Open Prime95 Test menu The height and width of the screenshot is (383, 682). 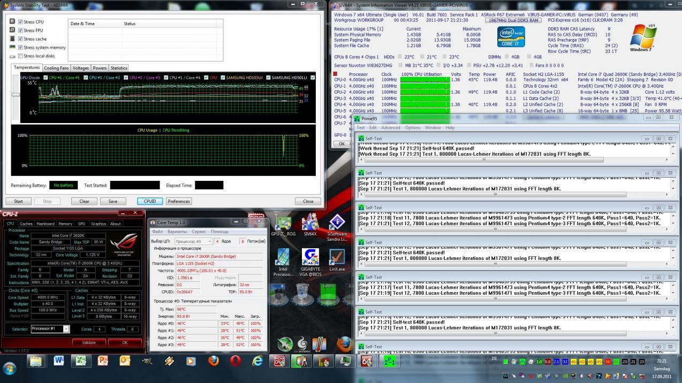[x=361, y=128]
